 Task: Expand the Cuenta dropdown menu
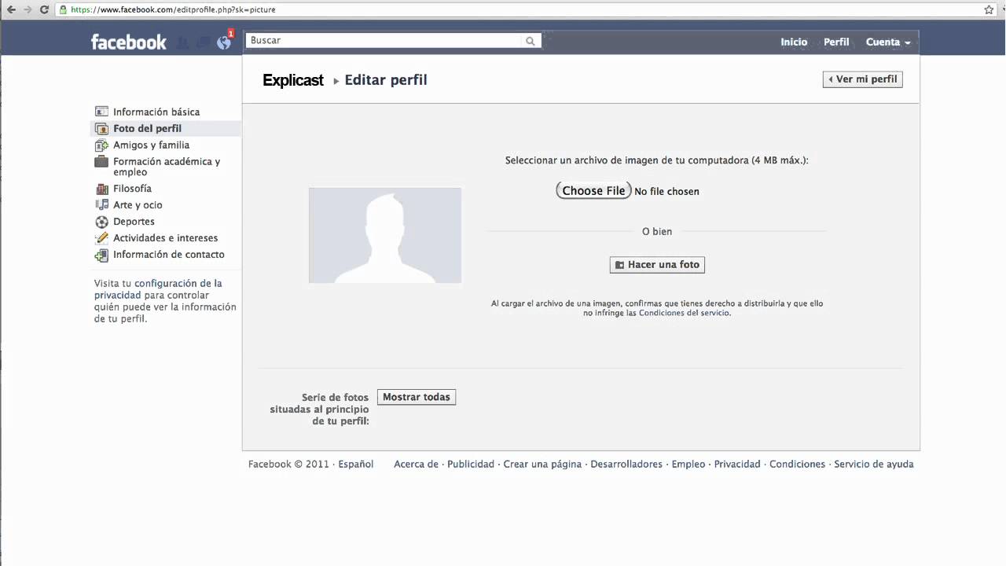click(x=888, y=42)
